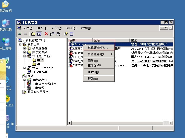The width and height of the screenshot is (185, 138).
Task: Toggle the Show/Hide console tree icon
Action: (39, 34)
